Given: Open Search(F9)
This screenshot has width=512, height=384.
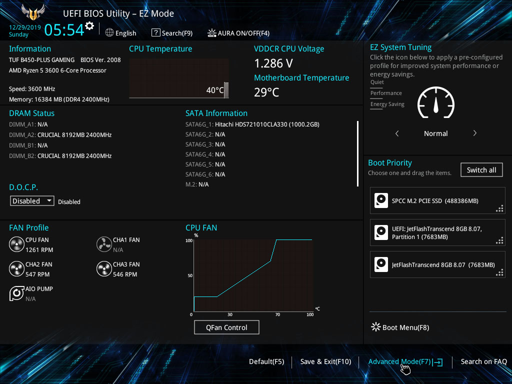Looking at the screenshot, I should coord(172,33).
